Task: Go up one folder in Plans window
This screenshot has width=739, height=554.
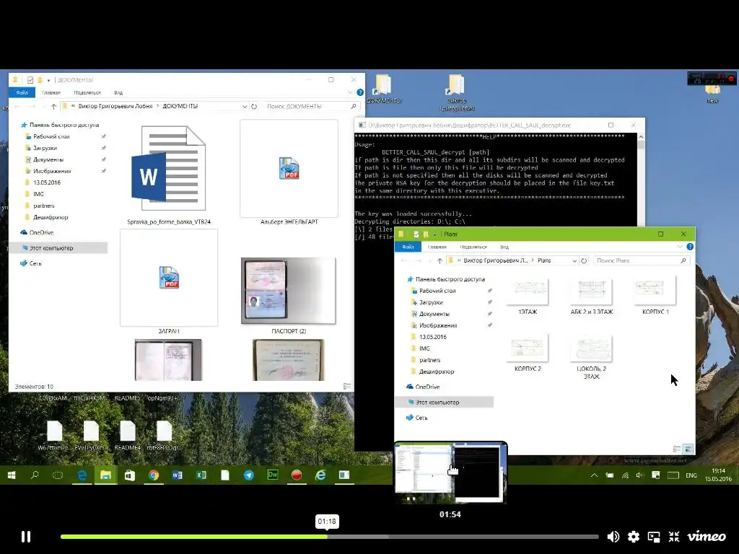Action: tap(440, 260)
